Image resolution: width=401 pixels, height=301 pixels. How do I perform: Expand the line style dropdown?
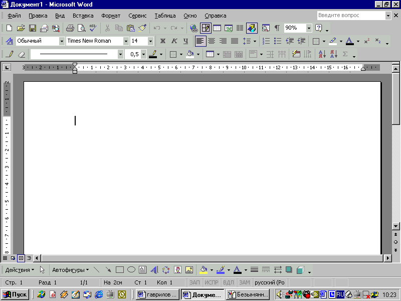[x=120, y=54]
